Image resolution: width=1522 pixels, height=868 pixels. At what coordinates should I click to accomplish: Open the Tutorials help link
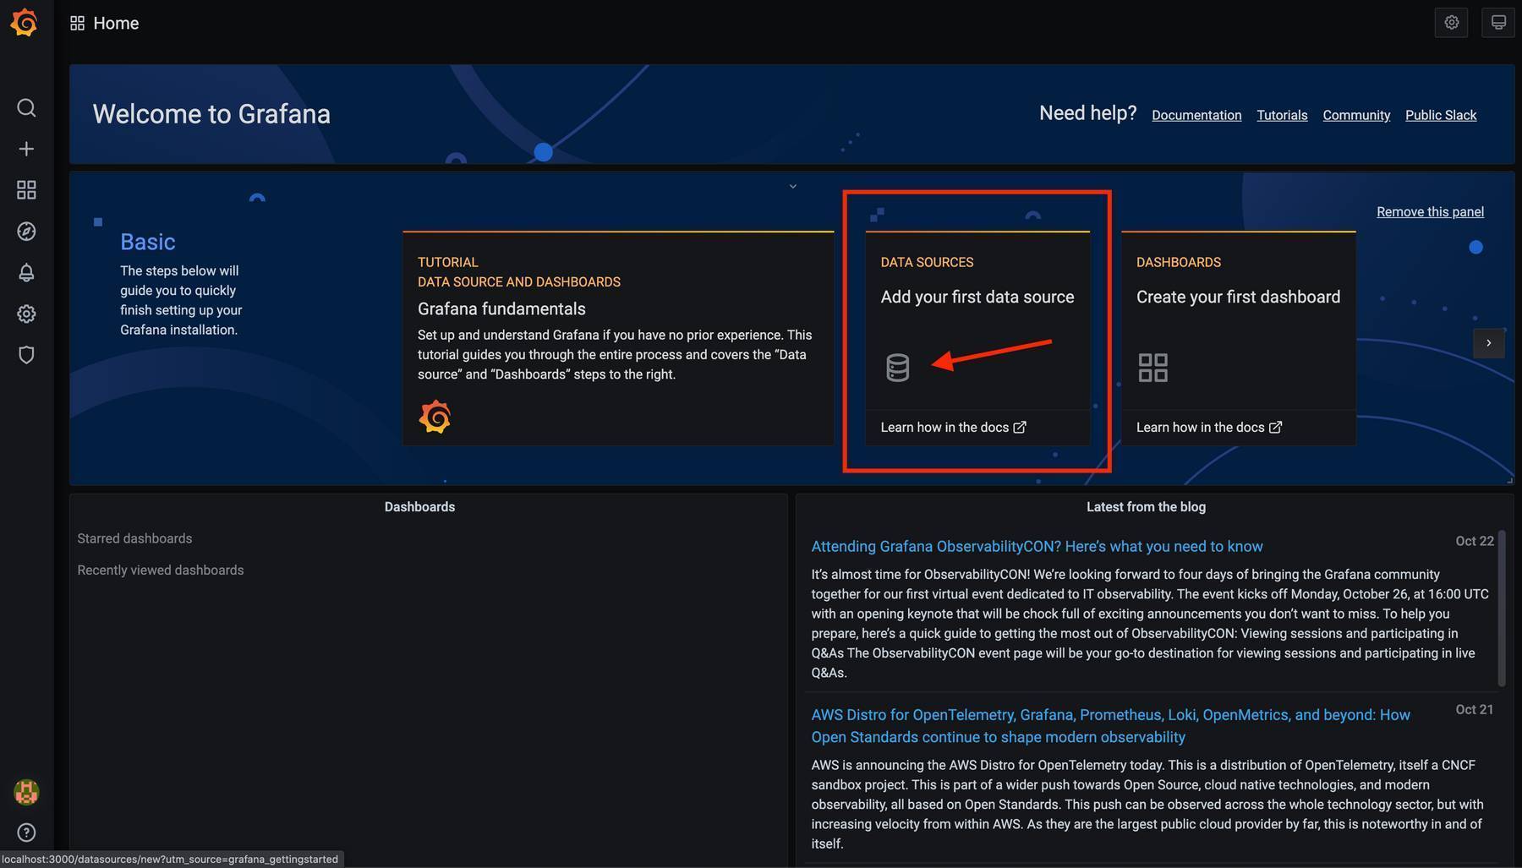pos(1282,115)
